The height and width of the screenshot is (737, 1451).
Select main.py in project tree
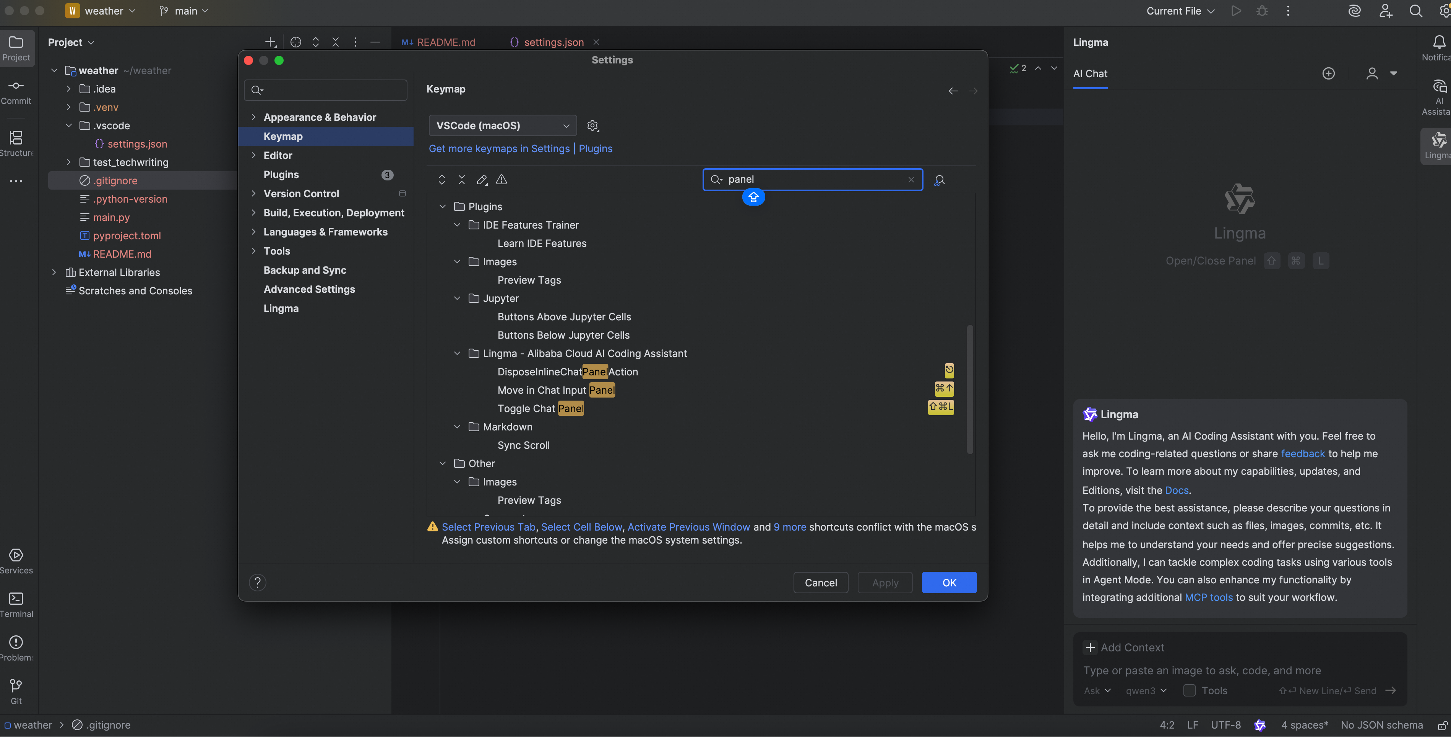[x=111, y=218]
